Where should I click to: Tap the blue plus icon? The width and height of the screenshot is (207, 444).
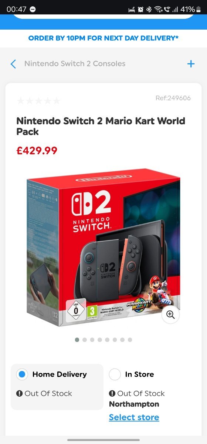(x=191, y=64)
